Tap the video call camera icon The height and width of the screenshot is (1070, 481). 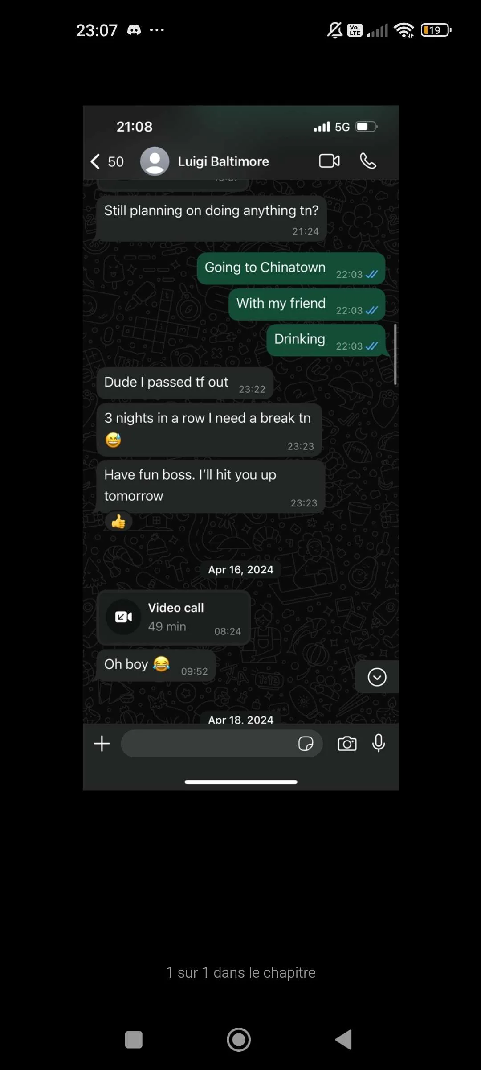[x=330, y=161]
